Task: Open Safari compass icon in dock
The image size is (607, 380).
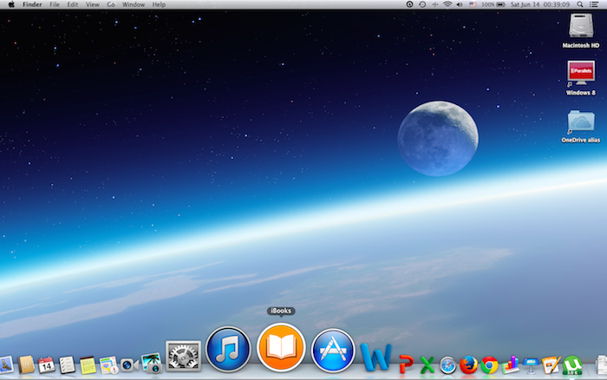Action: (447, 365)
